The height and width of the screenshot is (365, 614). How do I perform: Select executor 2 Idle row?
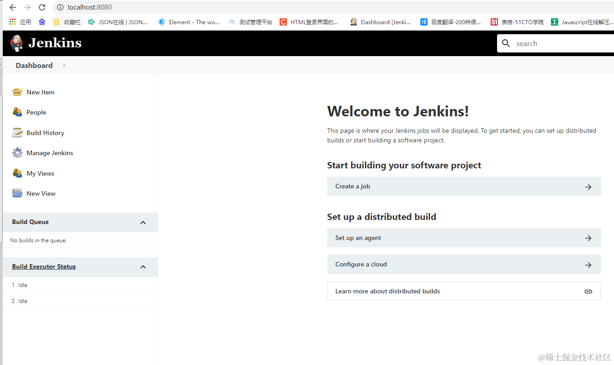click(80, 301)
